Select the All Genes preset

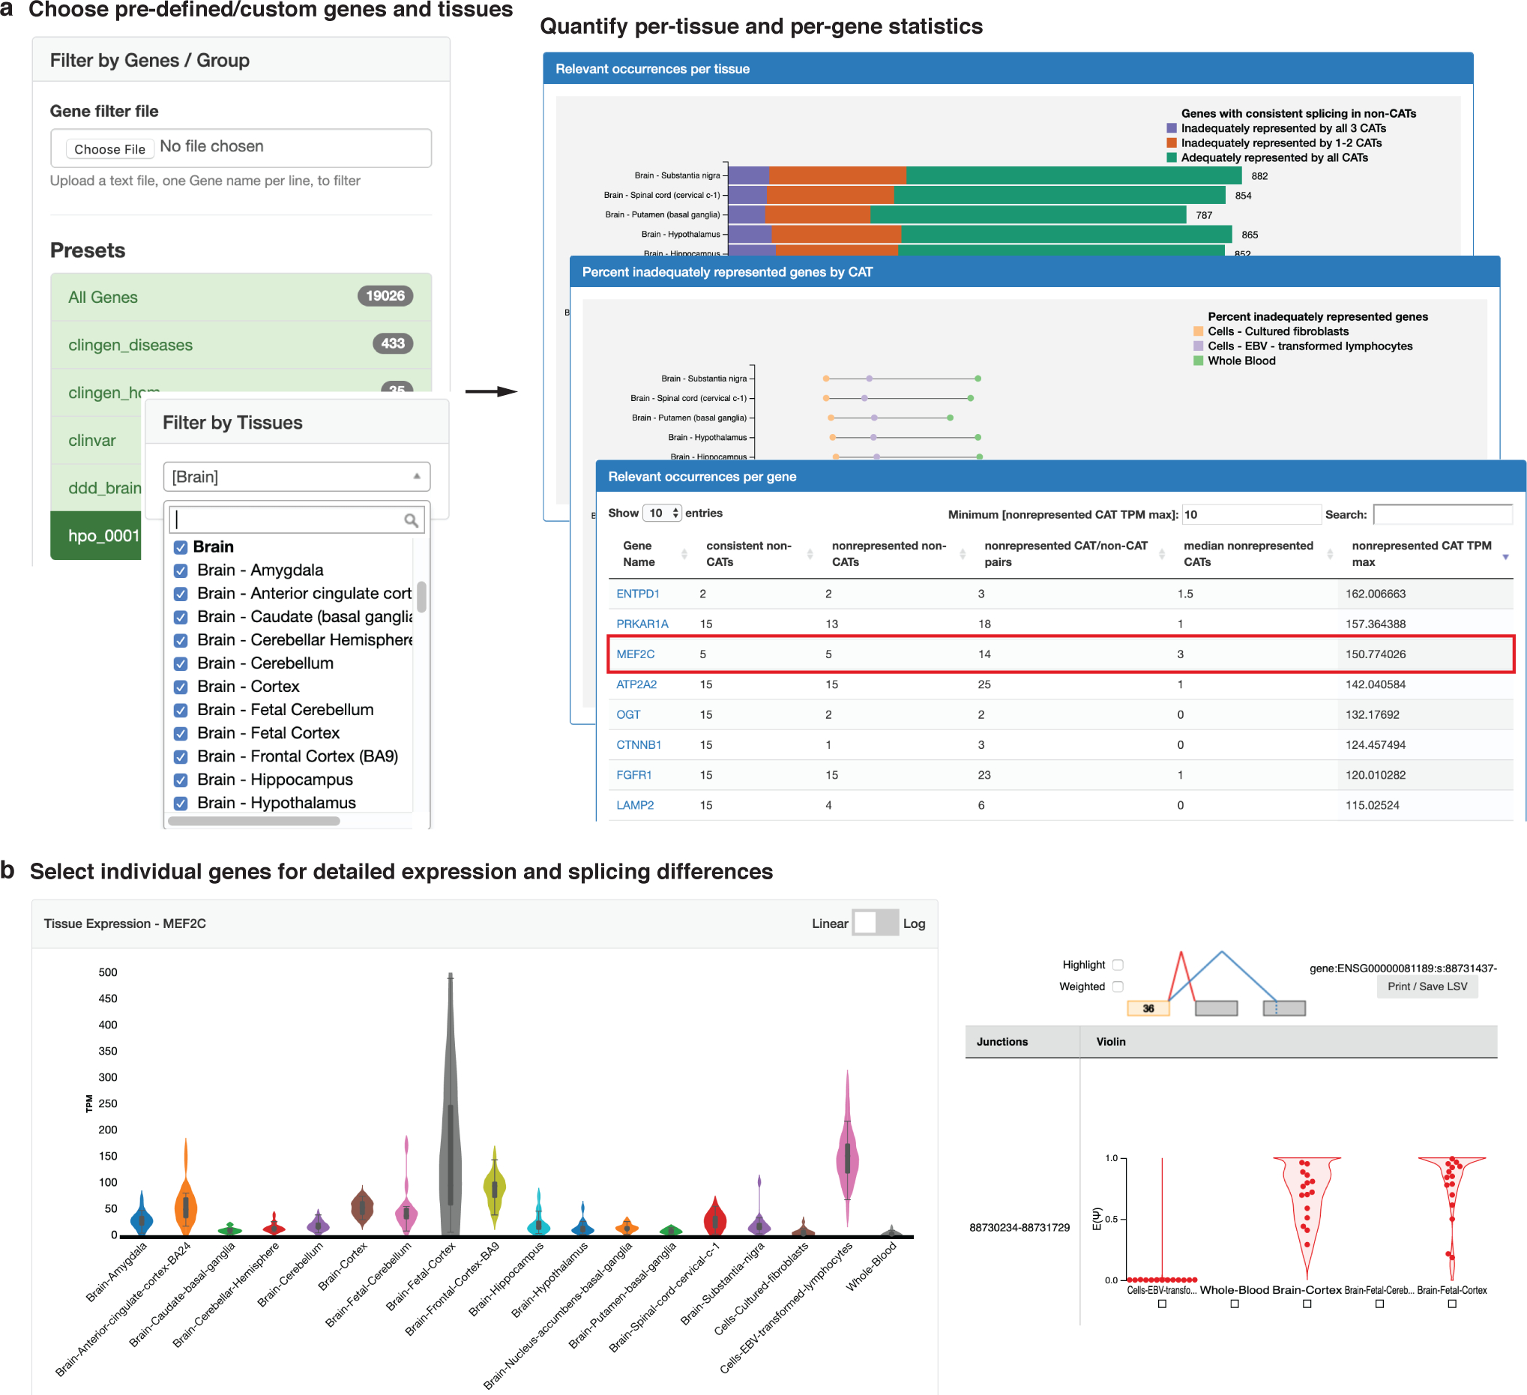(x=241, y=297)
